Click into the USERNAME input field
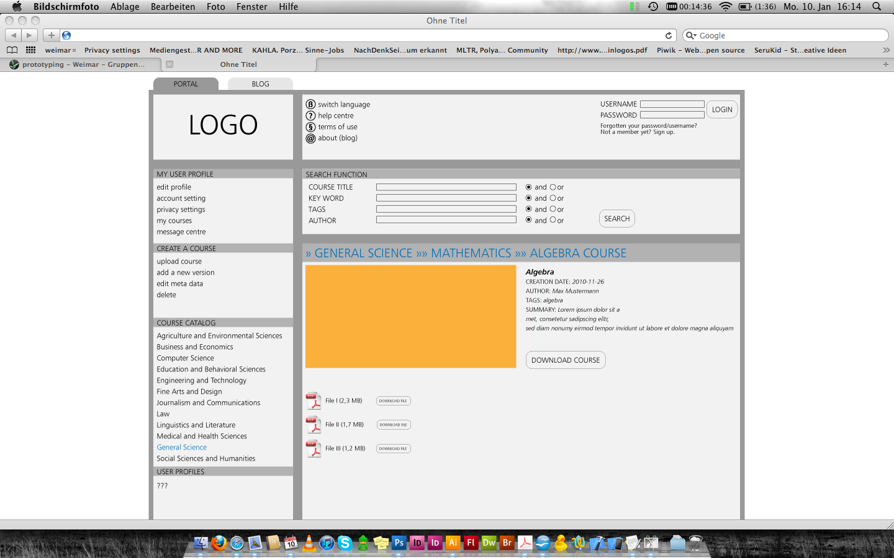Image resolution: width=894 pixels, height=558 pixels. (x=672, y=104)
